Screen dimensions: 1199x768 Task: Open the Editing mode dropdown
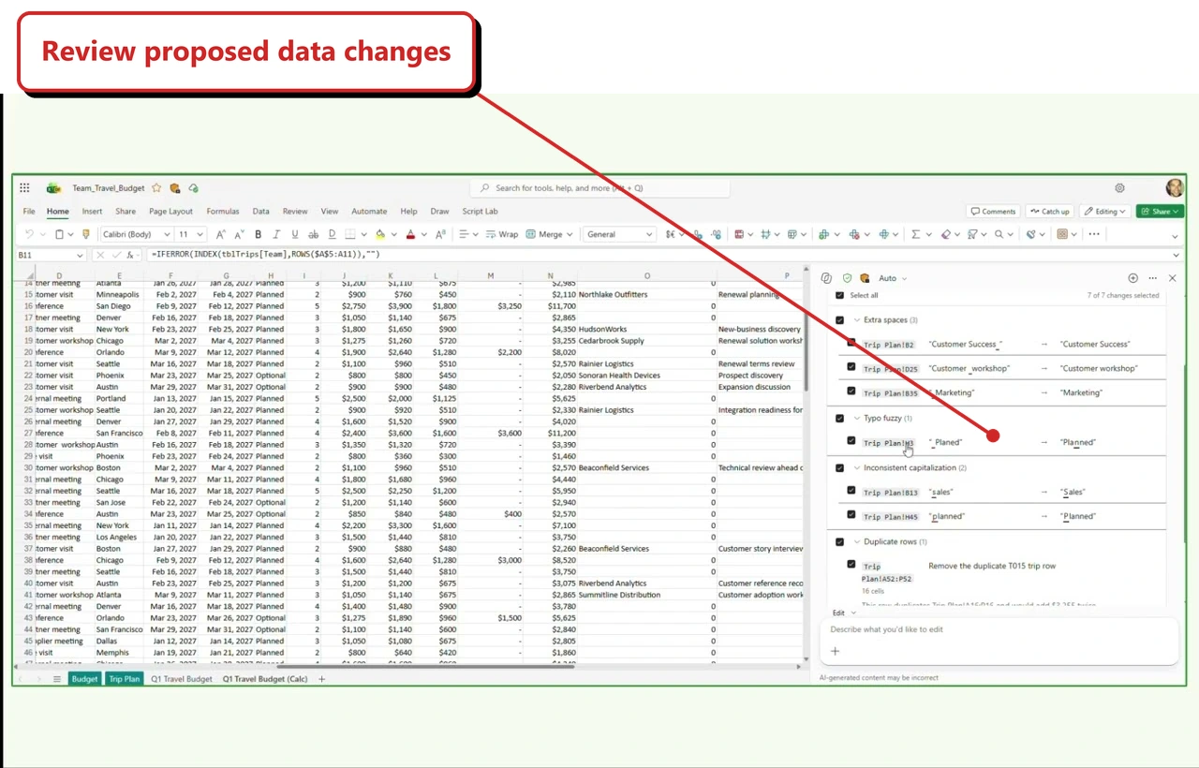click(x=1105, y=212)
